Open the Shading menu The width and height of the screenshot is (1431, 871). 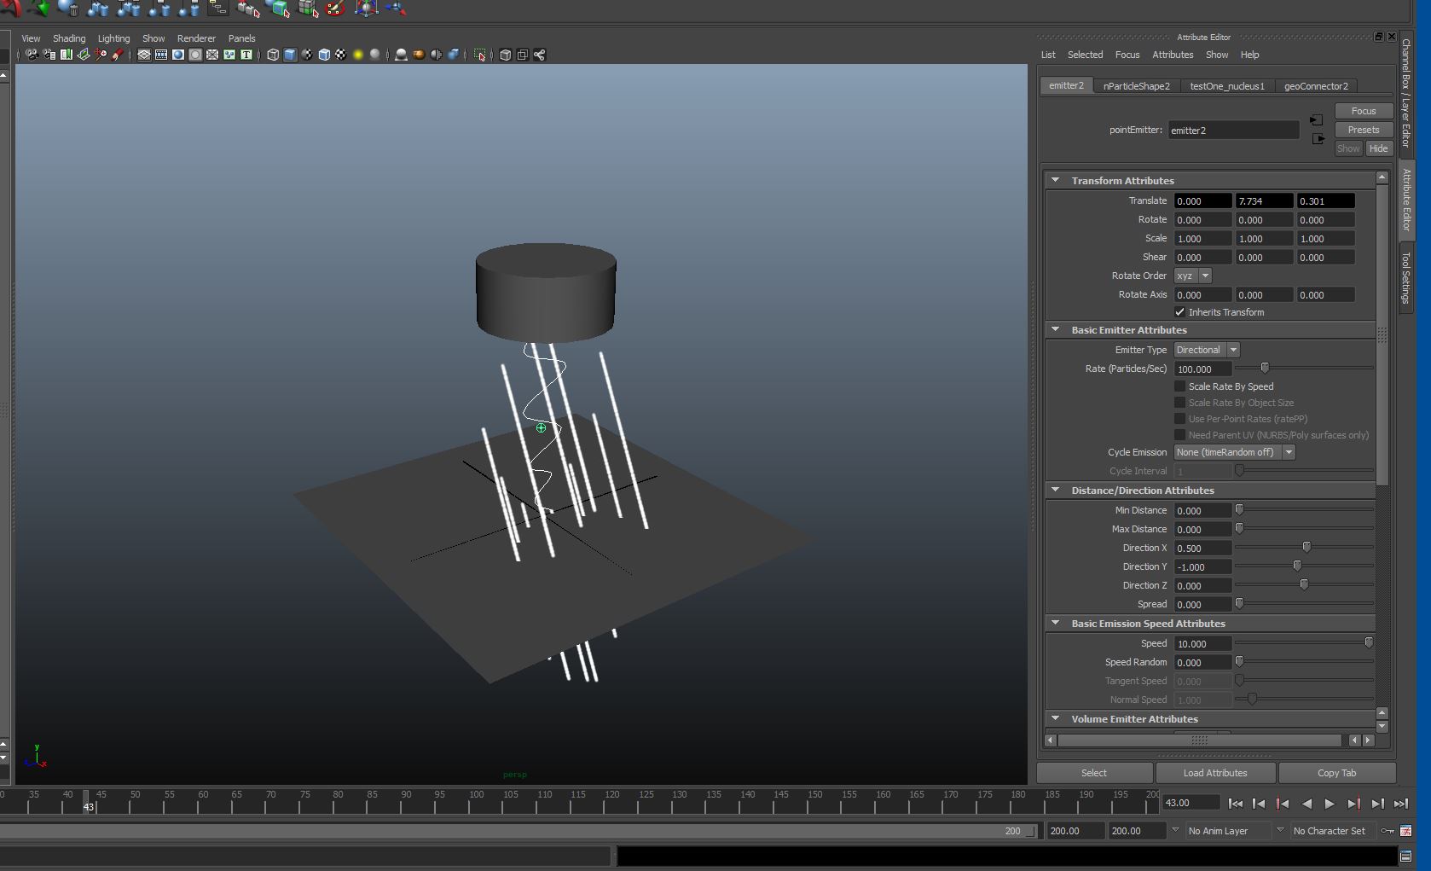(69, 38)
